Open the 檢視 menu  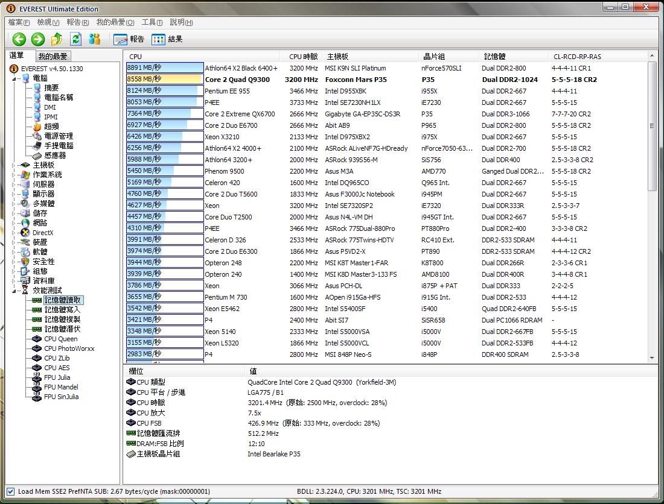[48, 22]
